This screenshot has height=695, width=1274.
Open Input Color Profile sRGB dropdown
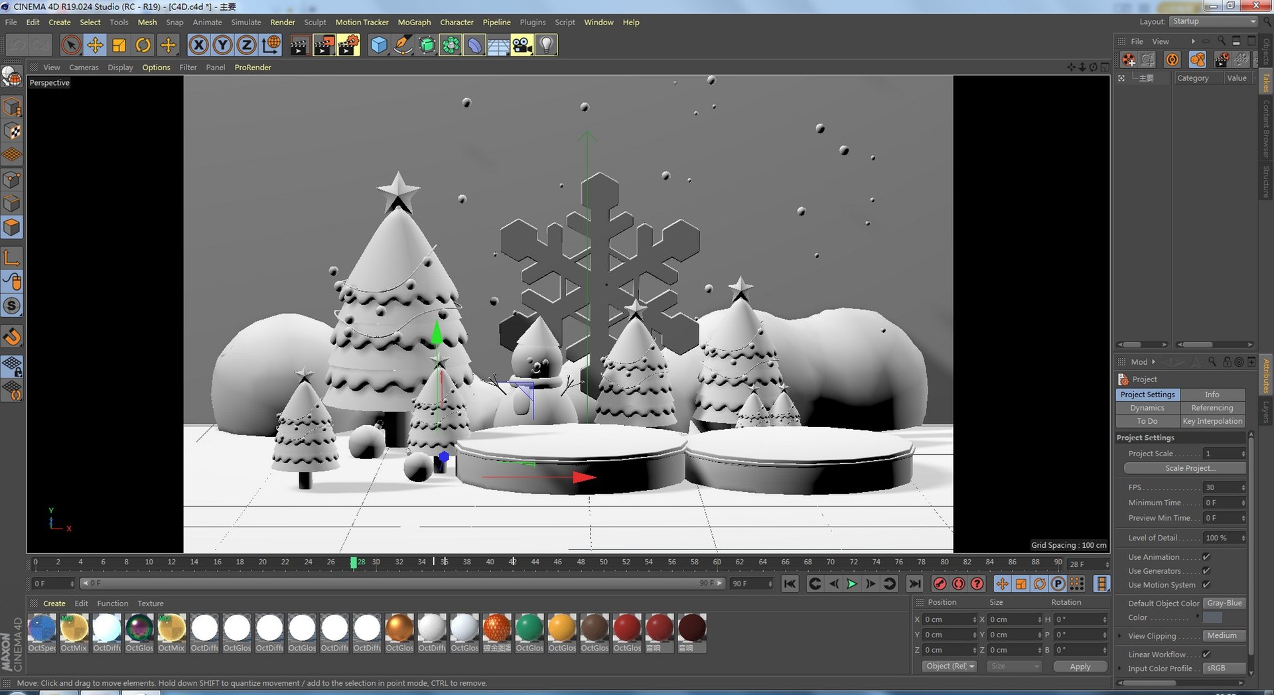point(1225,668)
